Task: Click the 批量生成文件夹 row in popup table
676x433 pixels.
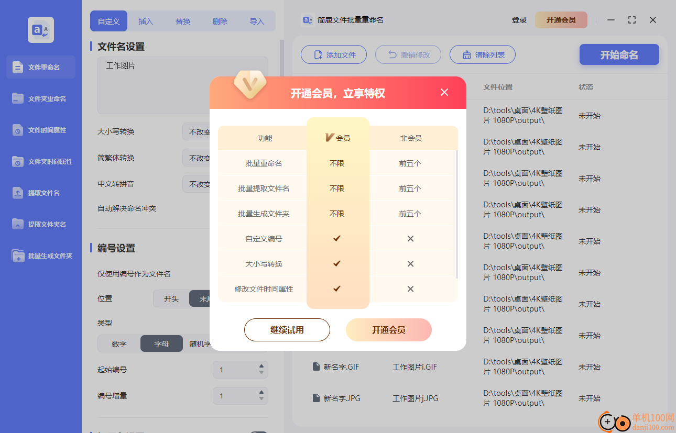Action: (337, 214)
